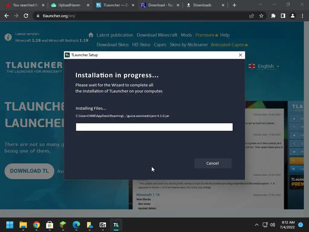Screen dimensions: 309x232
Task: Open Download Skins page
Action: (113, 45)
